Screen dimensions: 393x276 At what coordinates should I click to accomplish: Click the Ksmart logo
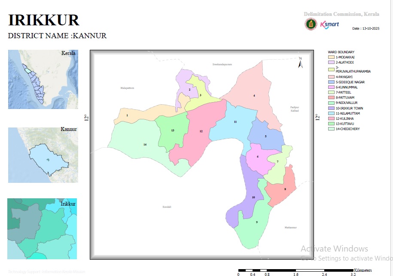click(329, 24)
